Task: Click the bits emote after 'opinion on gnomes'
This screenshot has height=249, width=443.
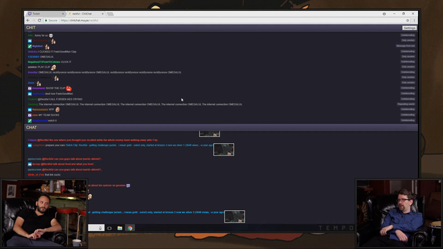Action: pos(128,185)
